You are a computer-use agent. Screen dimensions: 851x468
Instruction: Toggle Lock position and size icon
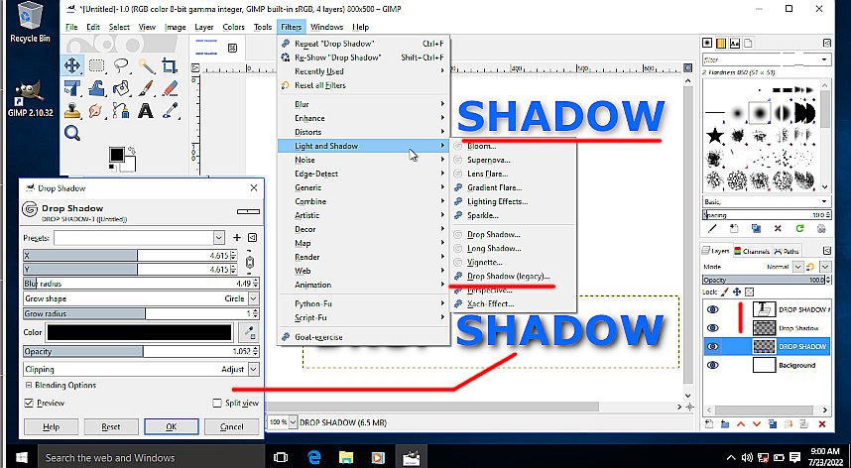tap(737, 292)
